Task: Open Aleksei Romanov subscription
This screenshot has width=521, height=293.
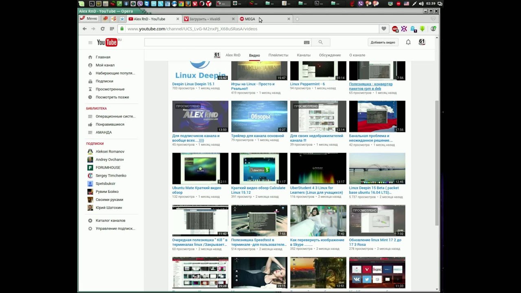Action: point(110,152)
